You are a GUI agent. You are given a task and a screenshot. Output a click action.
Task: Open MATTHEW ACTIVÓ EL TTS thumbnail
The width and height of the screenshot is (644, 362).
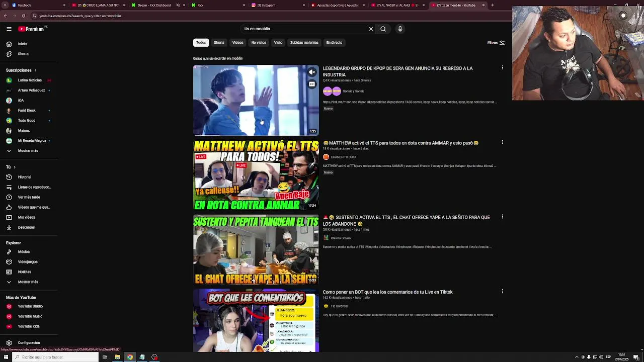256,174
